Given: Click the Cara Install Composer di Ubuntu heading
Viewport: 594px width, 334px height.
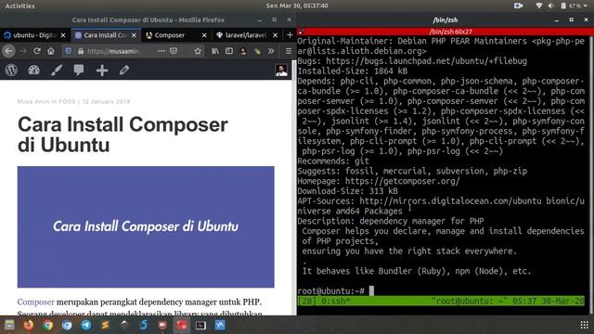Looking at the screenshot, I should pos(123,135).
